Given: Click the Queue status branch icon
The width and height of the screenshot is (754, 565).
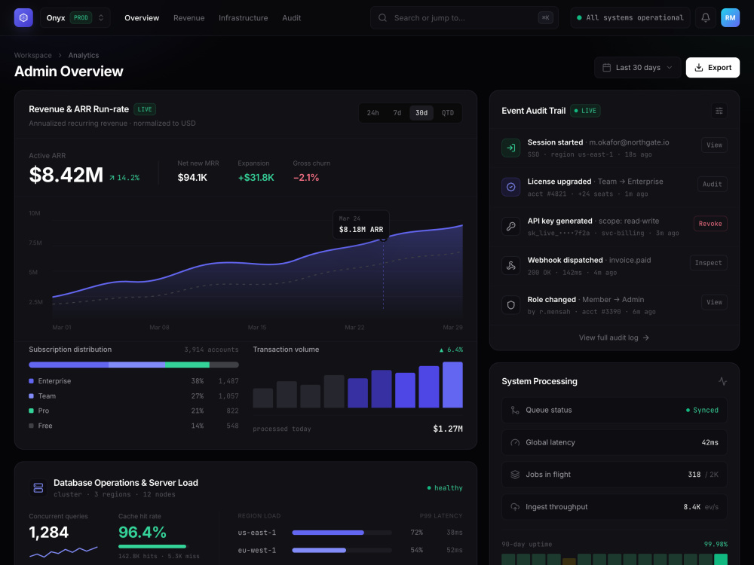Looking at the screenshot, I should click(515, 410).
